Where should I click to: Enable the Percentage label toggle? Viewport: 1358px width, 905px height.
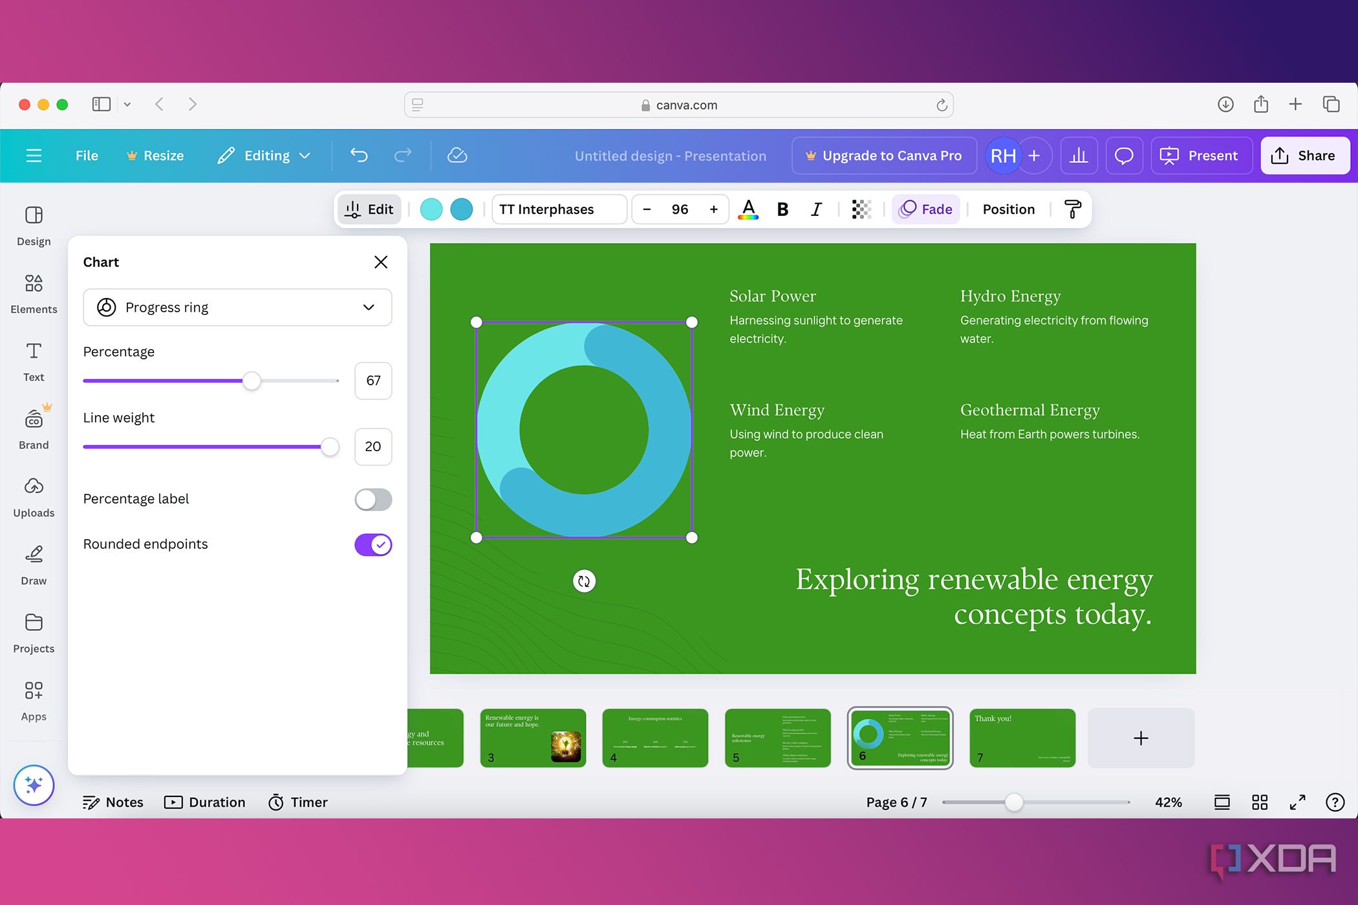(x=372, y=499)
